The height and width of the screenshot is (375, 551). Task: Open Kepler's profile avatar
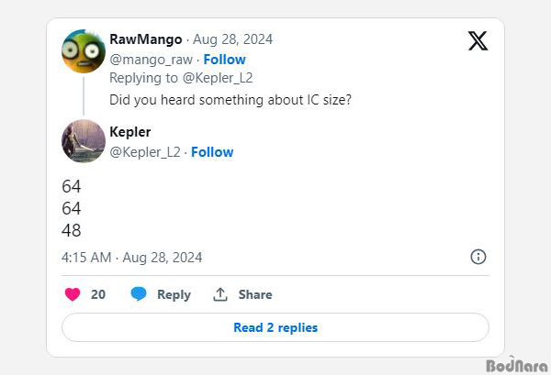tap(84, 141)
